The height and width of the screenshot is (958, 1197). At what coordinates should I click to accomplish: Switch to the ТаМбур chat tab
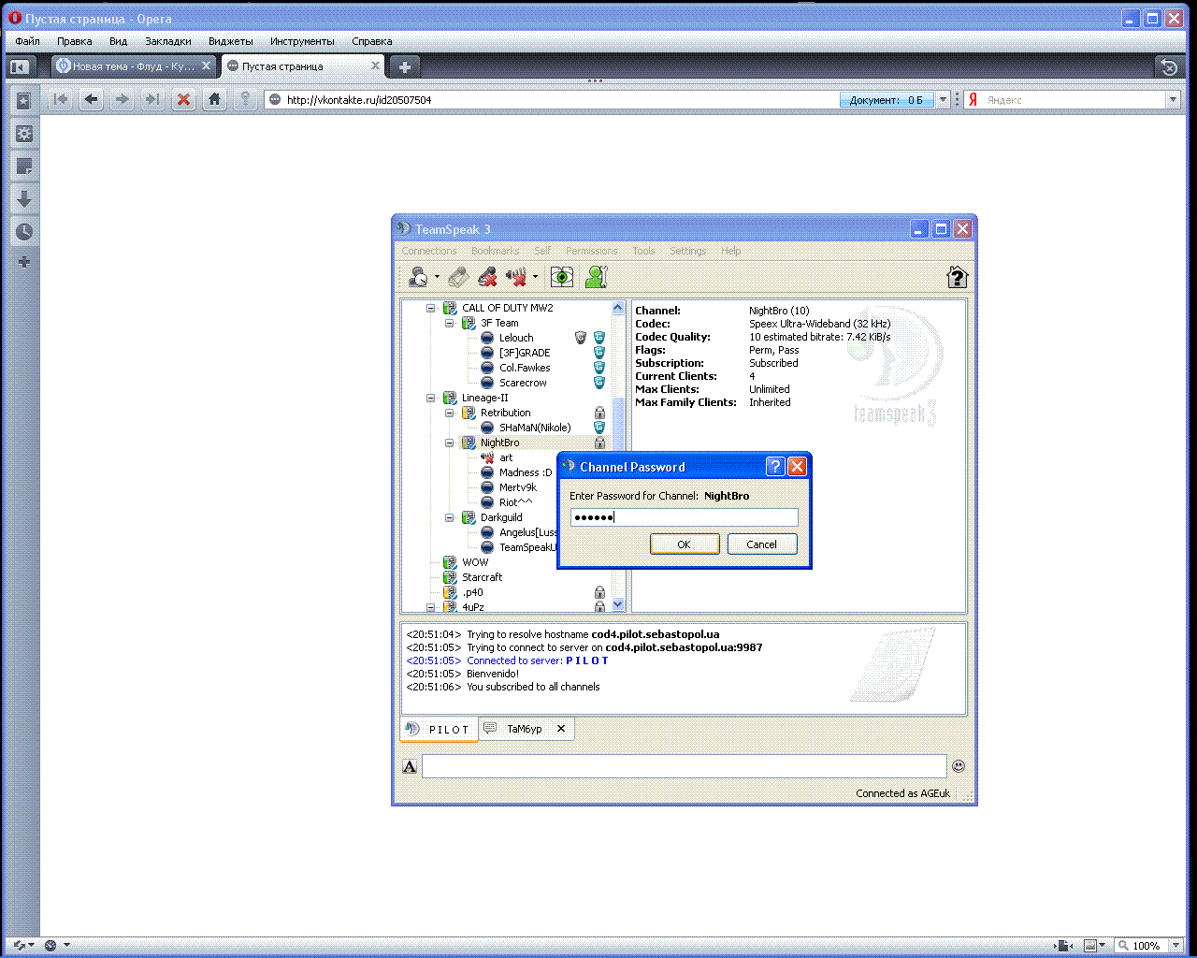pos(525,729)
